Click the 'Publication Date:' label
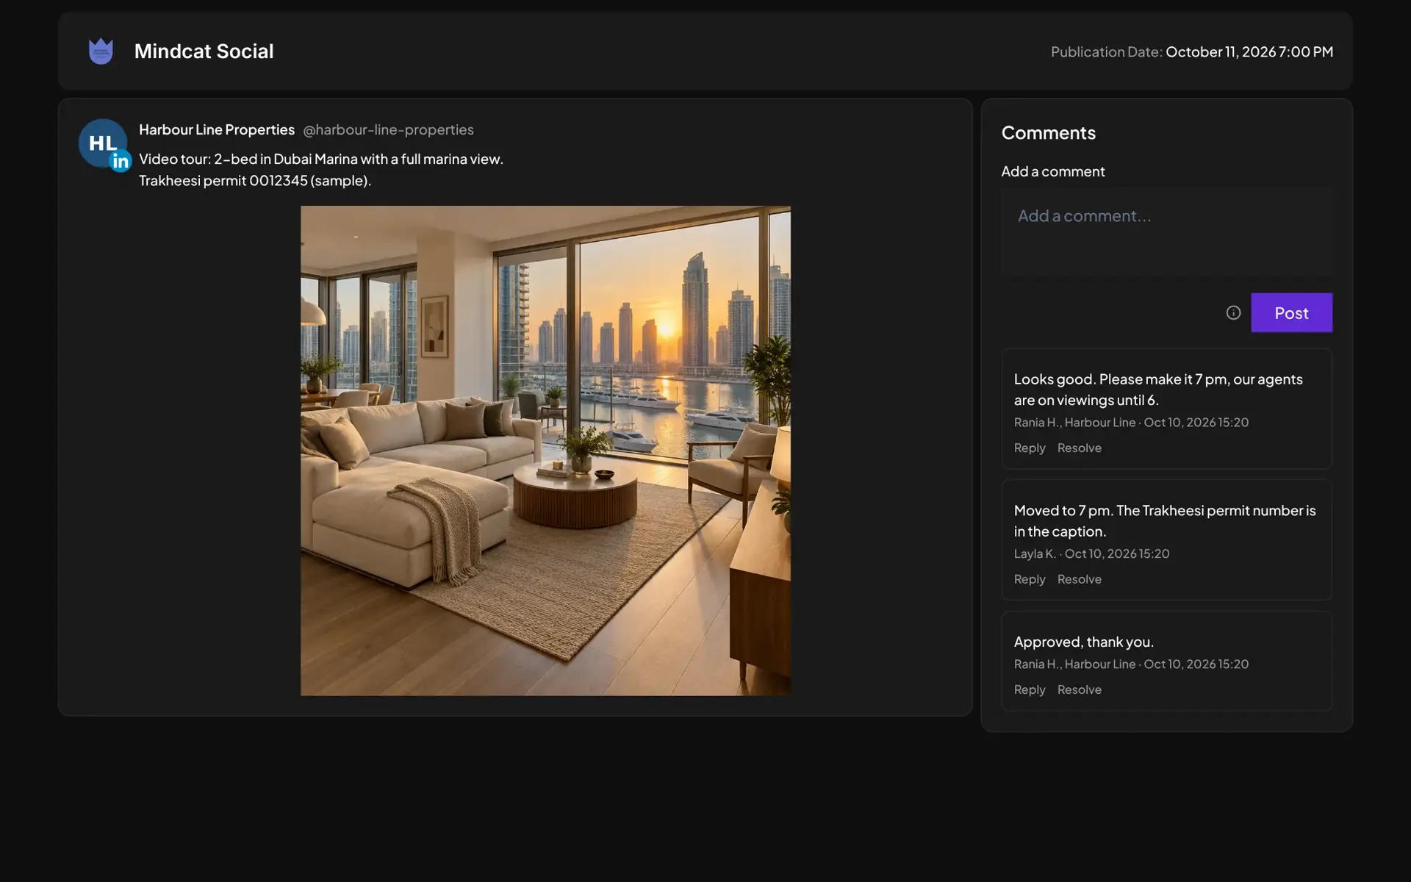Viewport: 1411px width, 882px height. point(1106,51)
